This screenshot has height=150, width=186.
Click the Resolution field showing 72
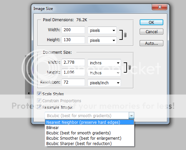point(73,82)
